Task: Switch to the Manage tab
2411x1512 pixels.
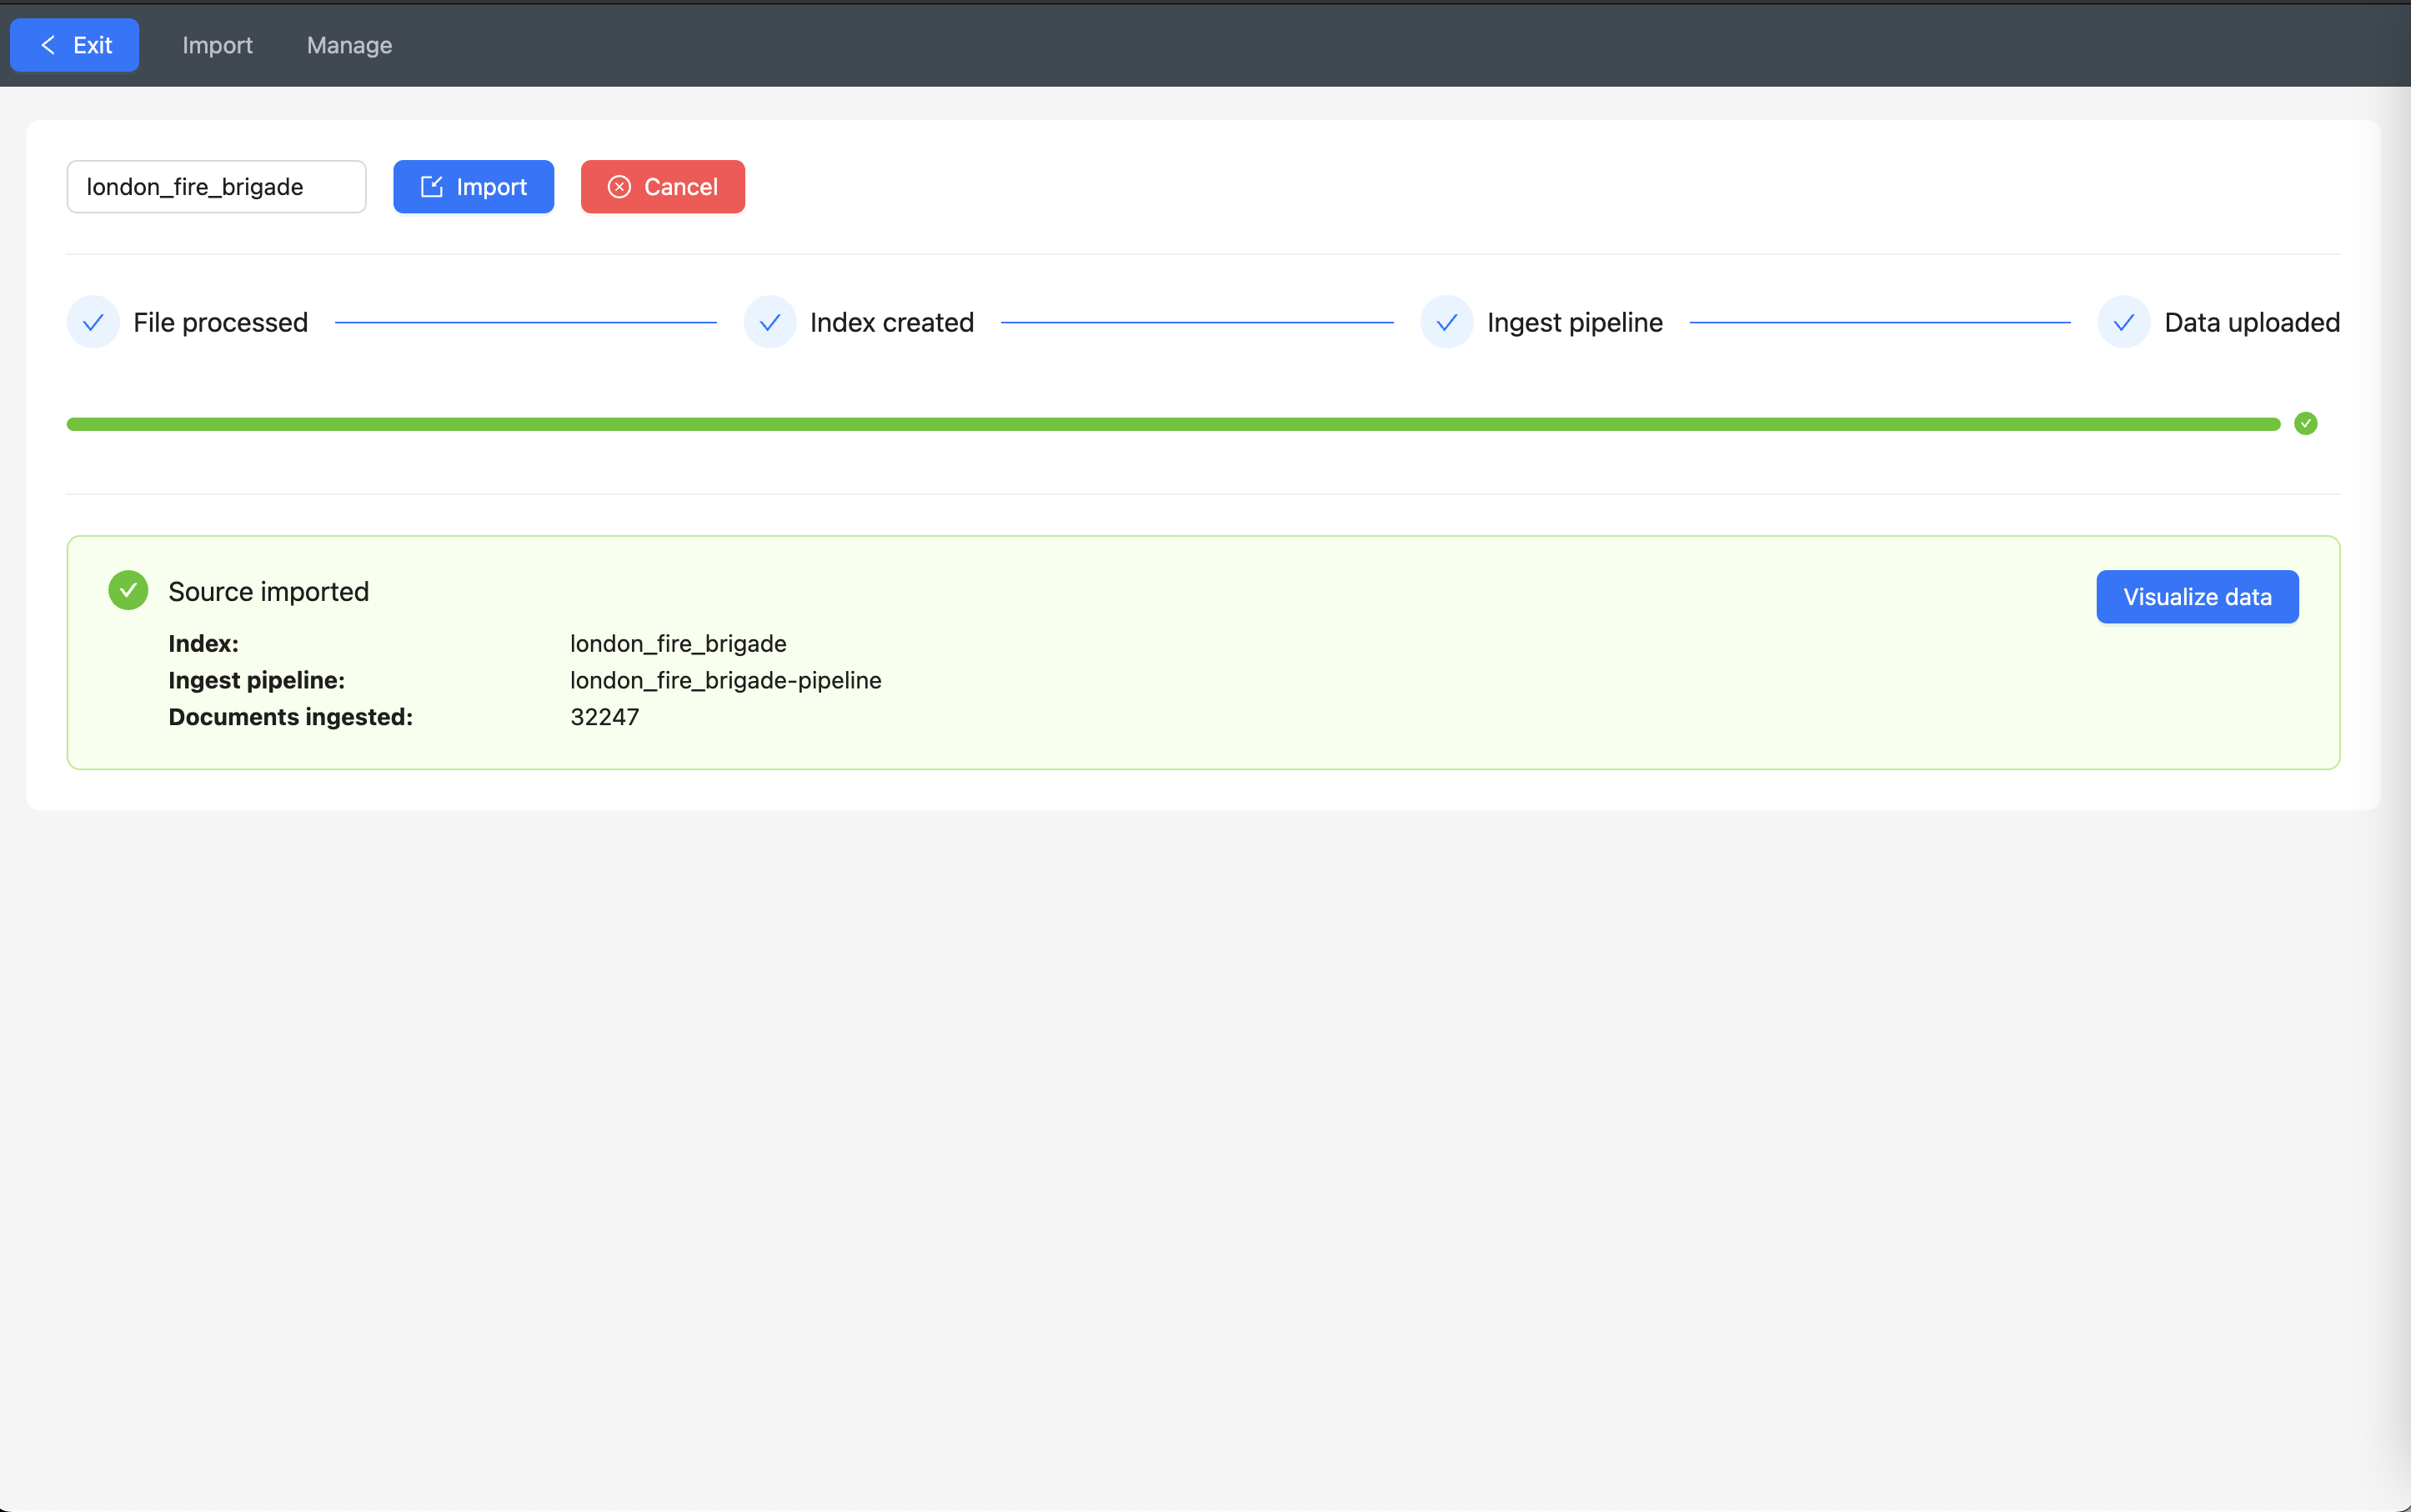Action: click(349, 45)
